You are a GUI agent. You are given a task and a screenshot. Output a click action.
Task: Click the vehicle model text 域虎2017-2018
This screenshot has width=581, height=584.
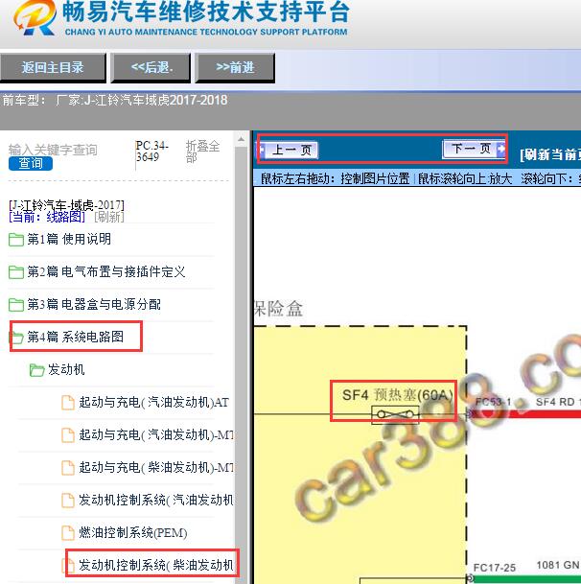click(184, 100)
